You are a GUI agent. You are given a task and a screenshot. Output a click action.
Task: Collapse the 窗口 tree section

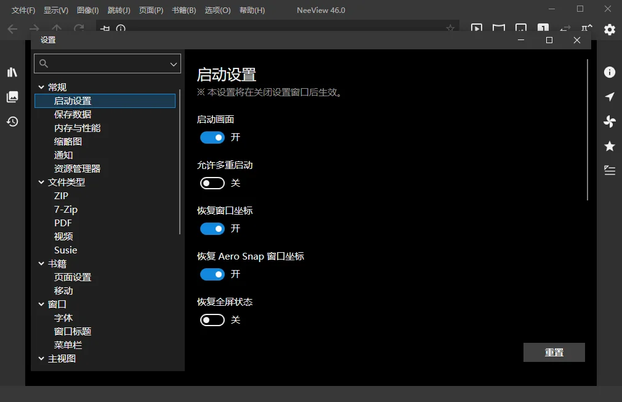(41, 305)
